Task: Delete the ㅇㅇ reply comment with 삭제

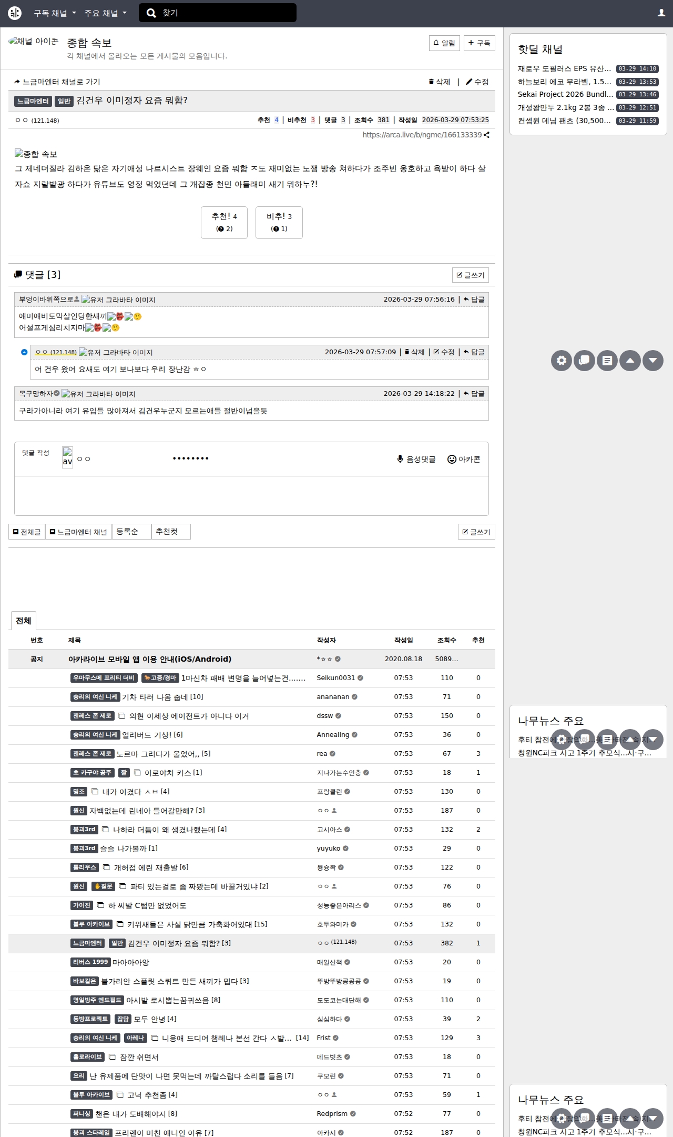Action: click(414, 352)
